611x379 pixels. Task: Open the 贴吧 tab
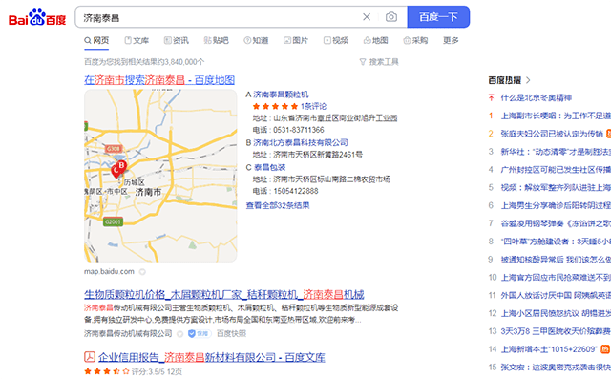tap(217, 40)
